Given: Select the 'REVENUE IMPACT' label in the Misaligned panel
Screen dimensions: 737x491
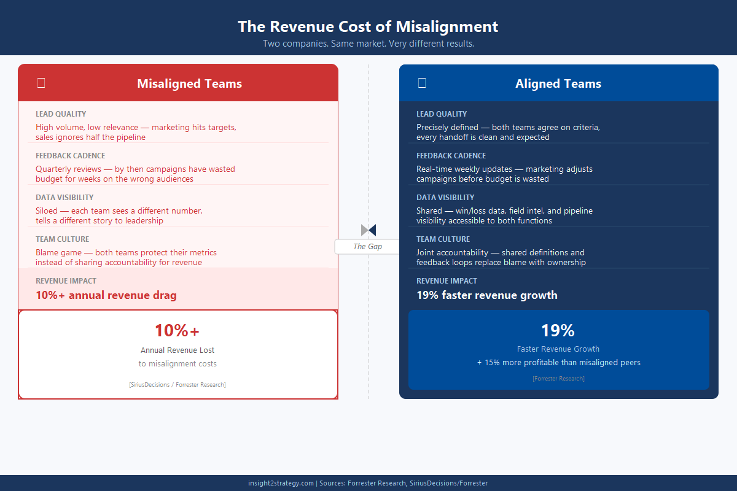Looking at the screenshot, I should coord(66,281).
